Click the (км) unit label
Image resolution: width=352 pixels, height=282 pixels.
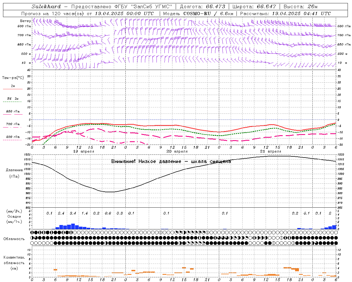click(14, 268)
